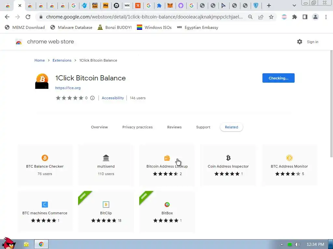Open the volume speaker icon
333x249 pixels.
tap(297, 244)
